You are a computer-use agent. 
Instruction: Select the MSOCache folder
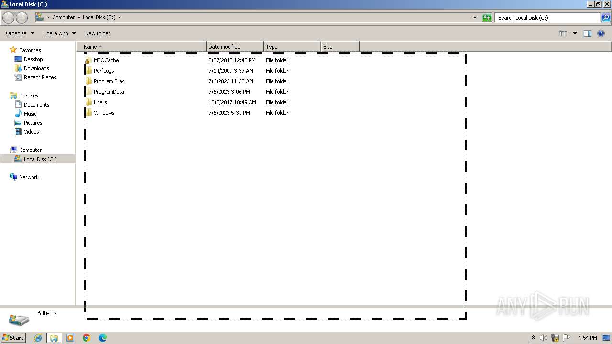coord(106,60)
